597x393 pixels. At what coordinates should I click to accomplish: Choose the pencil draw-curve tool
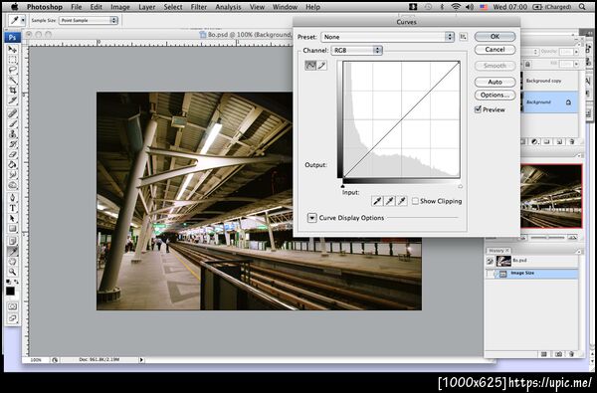(322, 66)
